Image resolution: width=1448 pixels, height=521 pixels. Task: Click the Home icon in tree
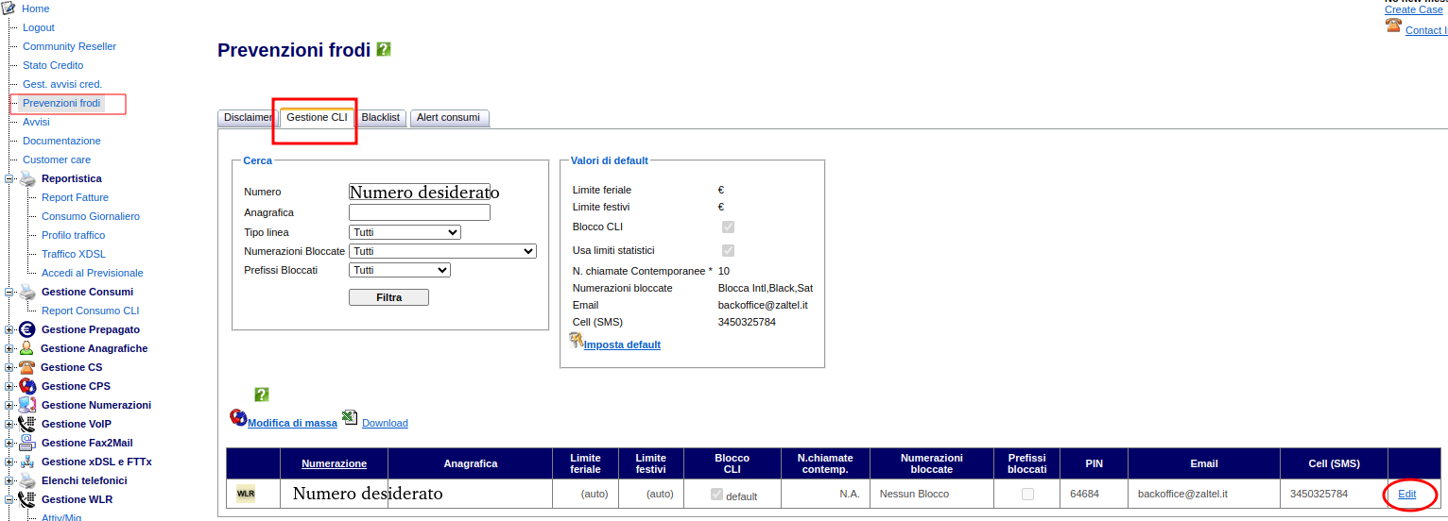click(x=9, y=8)
